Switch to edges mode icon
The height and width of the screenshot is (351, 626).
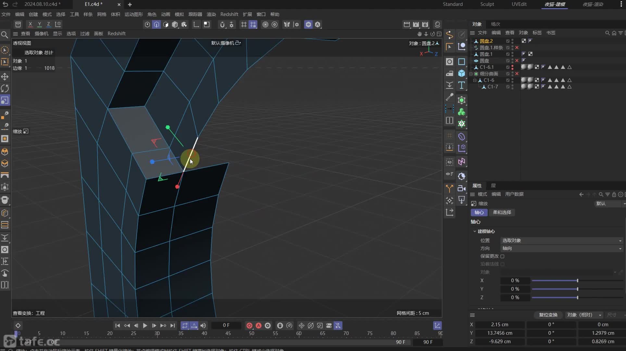pyautogui.click(x=156, y=25)
